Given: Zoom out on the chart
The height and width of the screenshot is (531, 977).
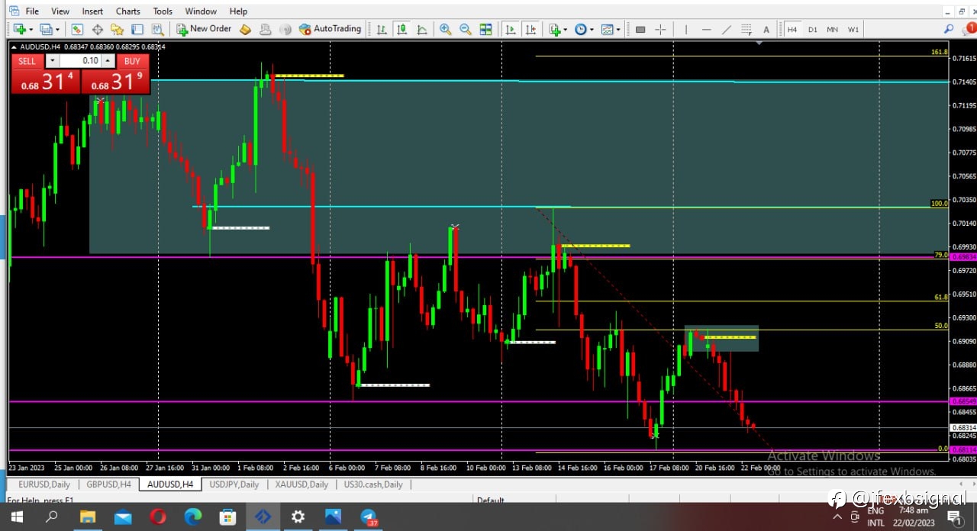Looking at the screenshot, I should 465,29.
